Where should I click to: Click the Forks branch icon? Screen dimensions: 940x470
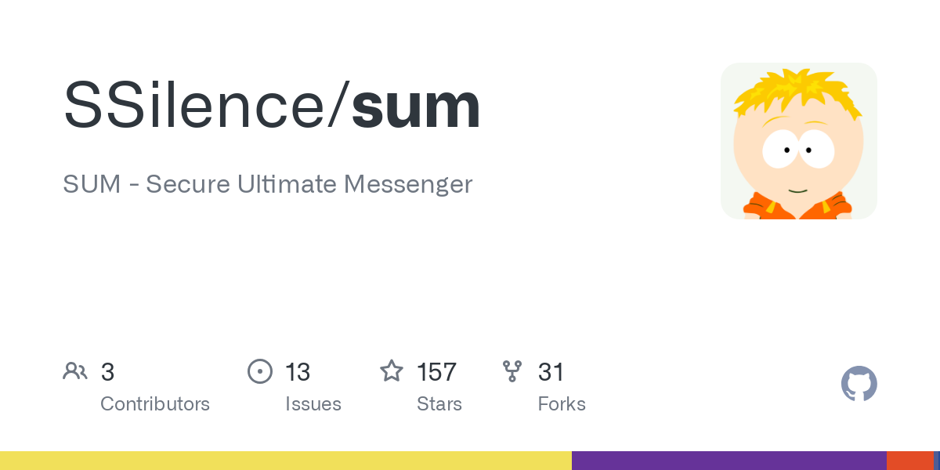click(512, 371)
